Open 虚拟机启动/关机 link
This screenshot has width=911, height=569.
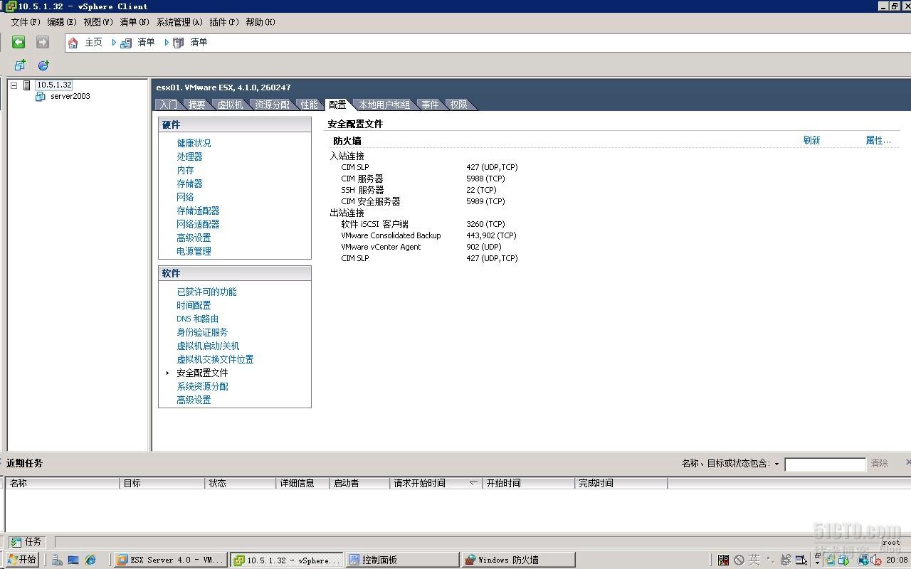click(208, 346)
